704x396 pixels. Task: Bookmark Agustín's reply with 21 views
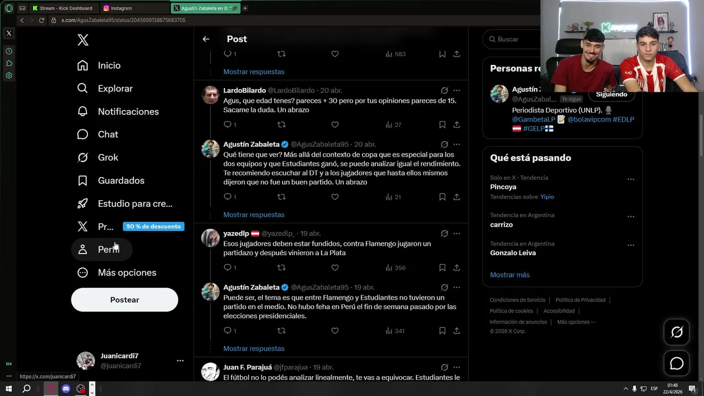click(x=442, y=197)
